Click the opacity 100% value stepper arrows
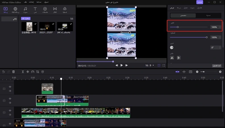The image size is (225, 128). pos(220,37)
